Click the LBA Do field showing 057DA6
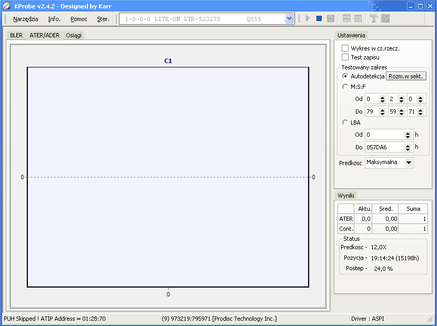This screenshot has height=326, width=437. coord(385,147)
